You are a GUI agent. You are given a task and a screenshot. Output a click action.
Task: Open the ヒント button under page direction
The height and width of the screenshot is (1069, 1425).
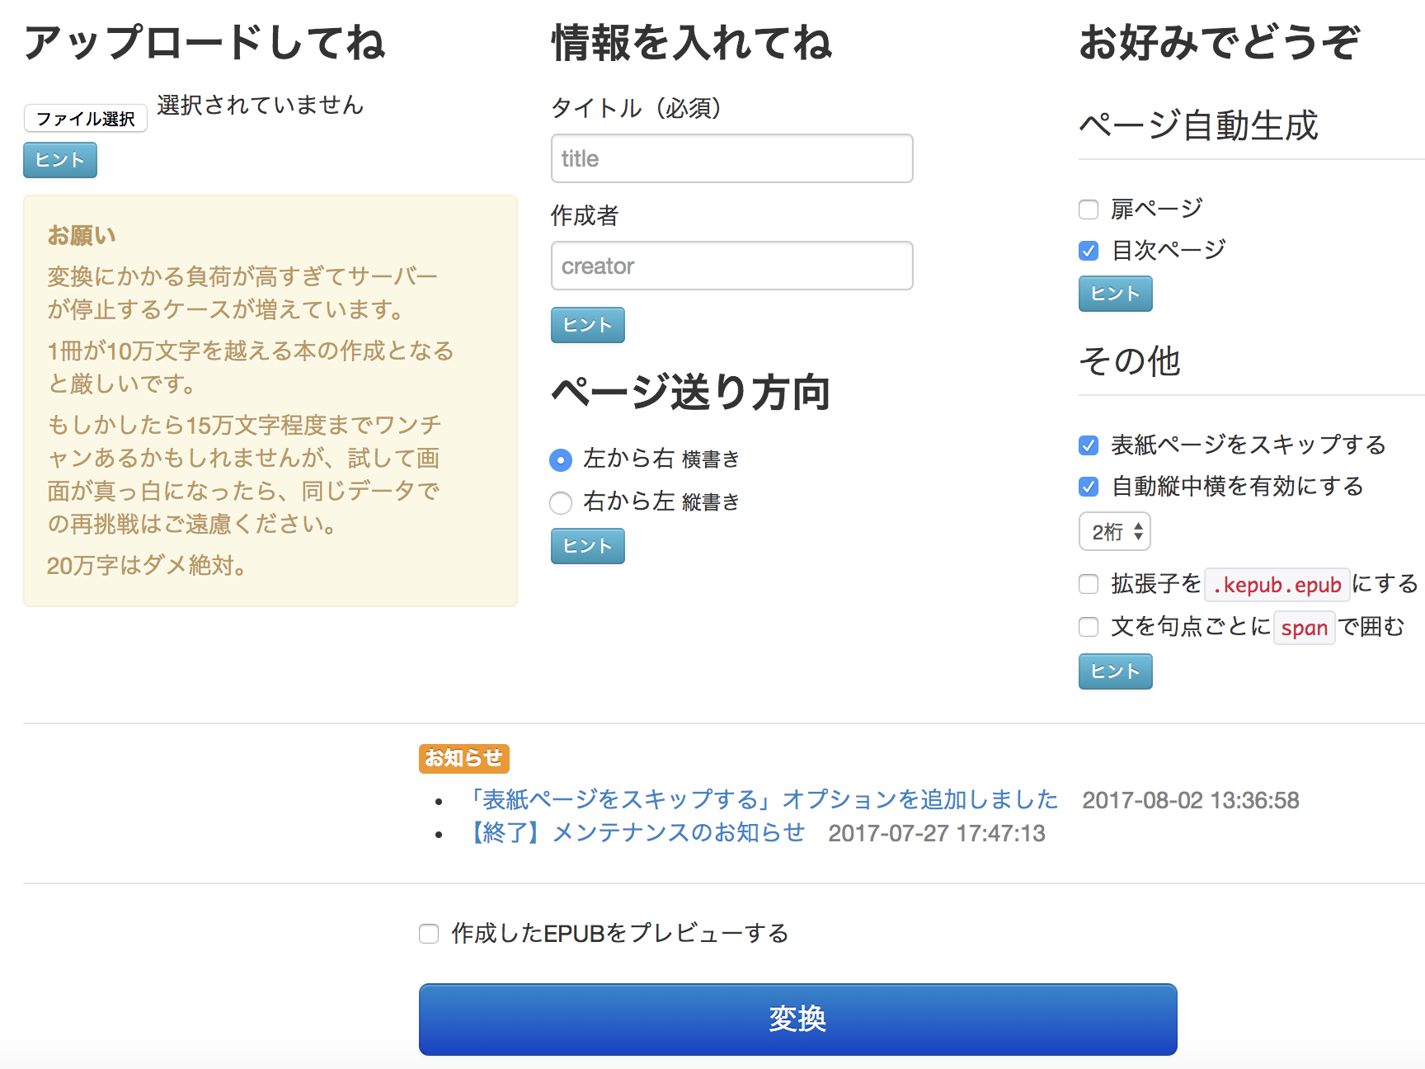coord(588,546)
